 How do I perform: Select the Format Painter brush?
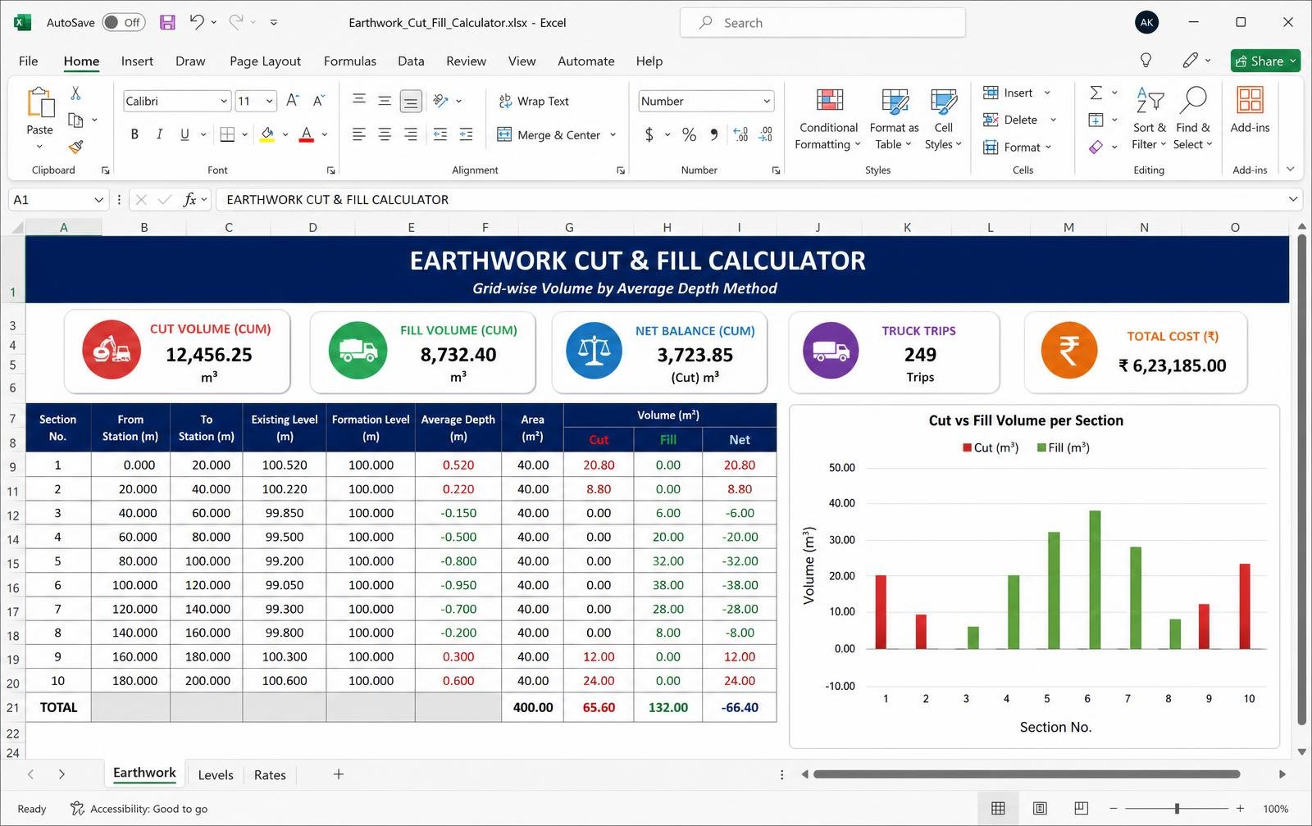[75, 147]
